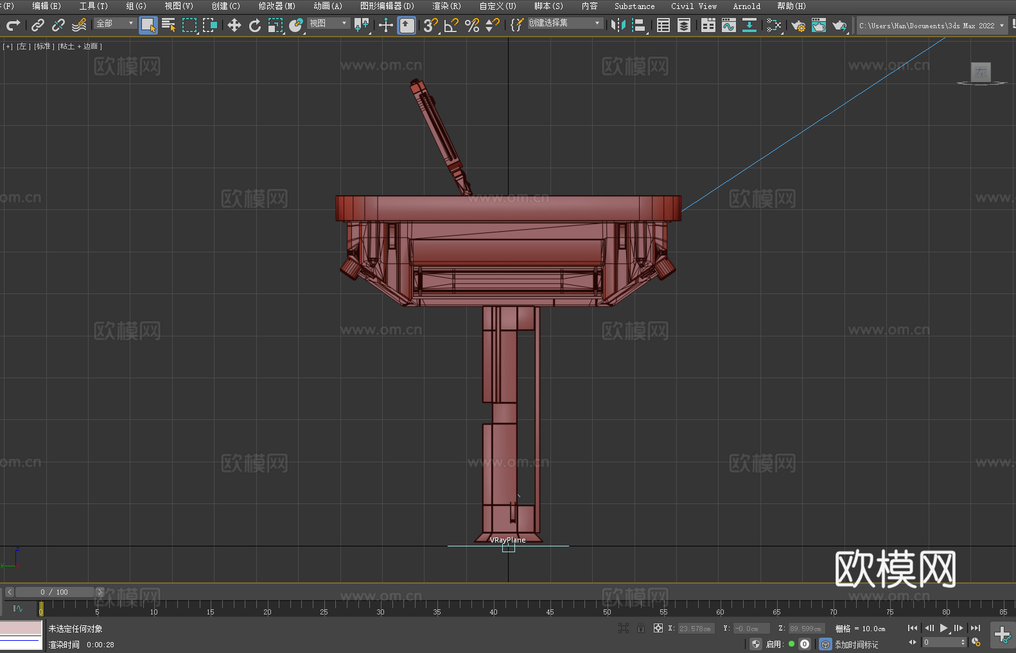The image size is (1016, 653).
Task: Toggle Selection Lock padlock icon
Action: pos(641,628)
